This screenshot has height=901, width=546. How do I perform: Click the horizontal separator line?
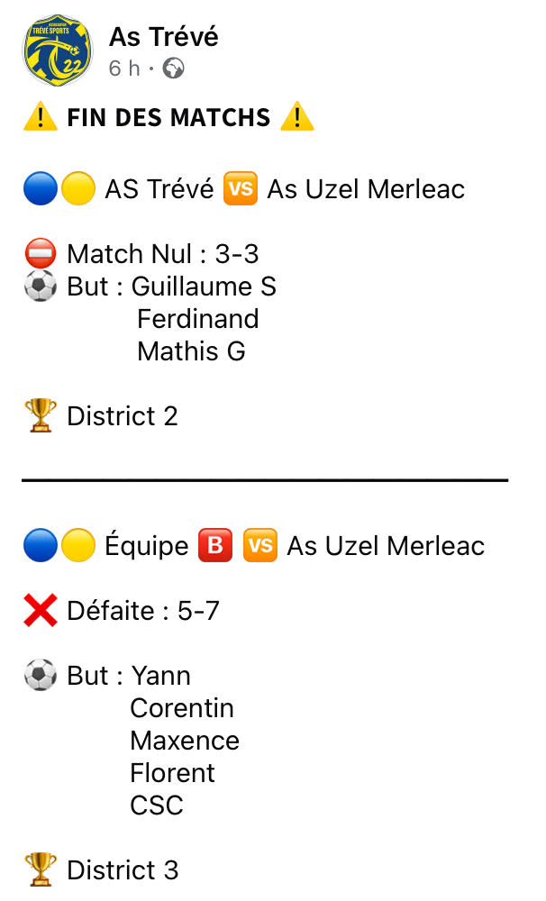coord(265,480)
